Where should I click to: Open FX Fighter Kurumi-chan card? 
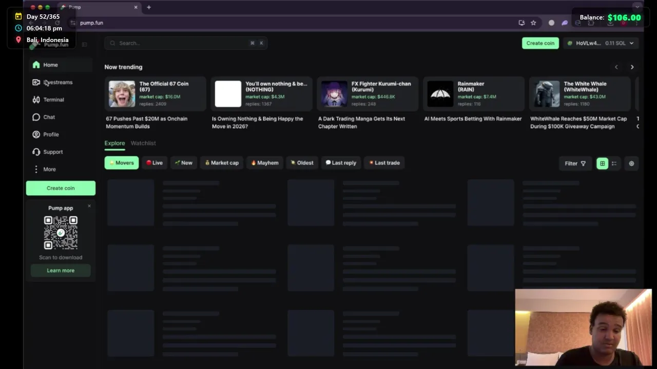368,94
